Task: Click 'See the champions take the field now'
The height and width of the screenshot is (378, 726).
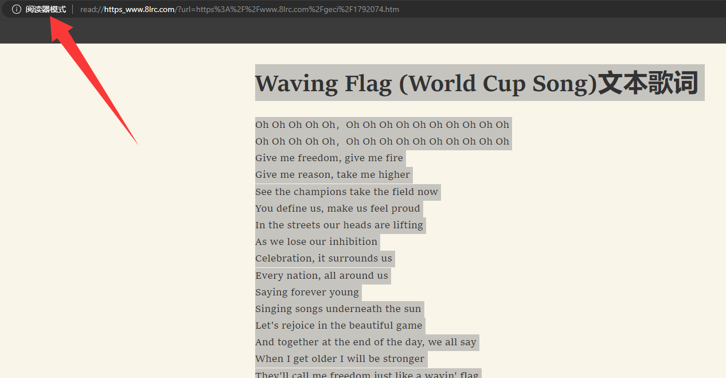Action: [346, 192]
